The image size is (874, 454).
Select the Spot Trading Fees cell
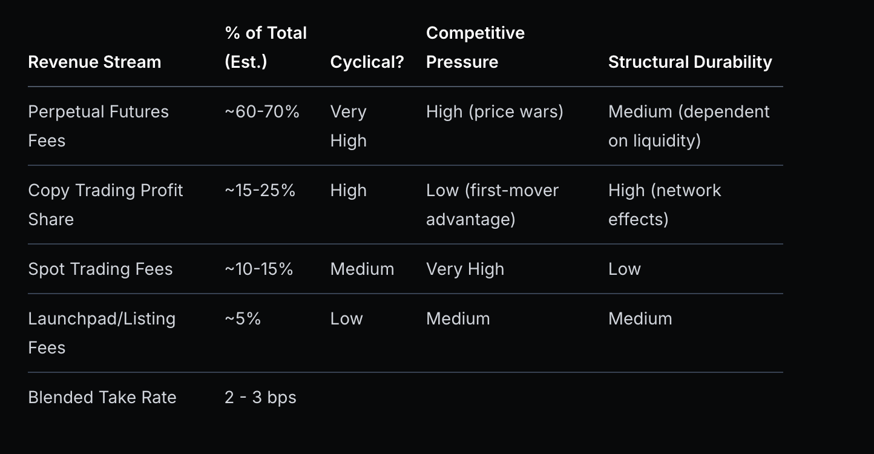click(100, 269)
